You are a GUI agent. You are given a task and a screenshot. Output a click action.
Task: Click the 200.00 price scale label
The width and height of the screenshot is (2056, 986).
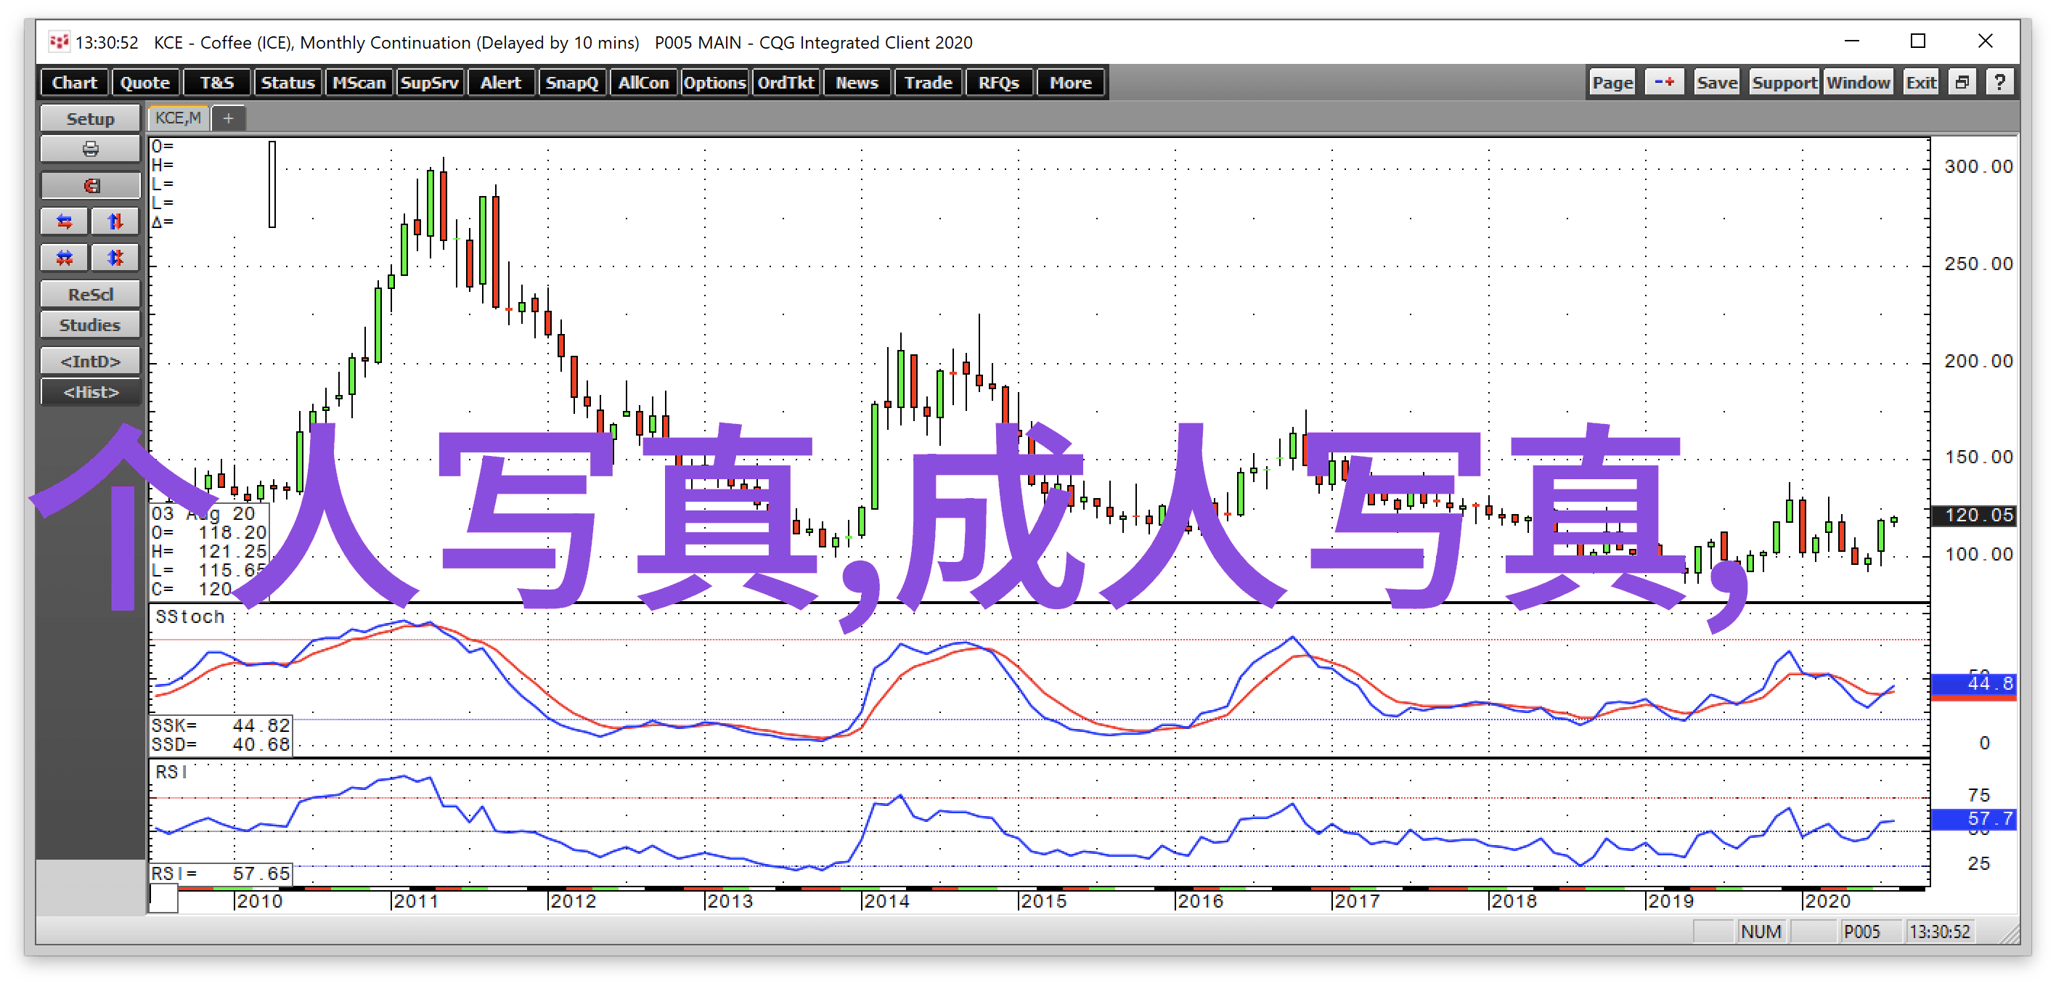pos(1978,361)
